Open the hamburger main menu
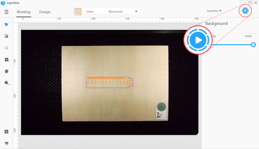 pos(6,12)
